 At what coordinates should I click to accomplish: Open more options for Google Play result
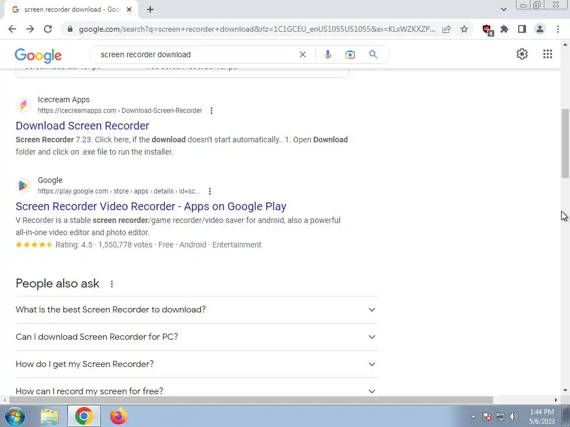(x=210, y=191)
